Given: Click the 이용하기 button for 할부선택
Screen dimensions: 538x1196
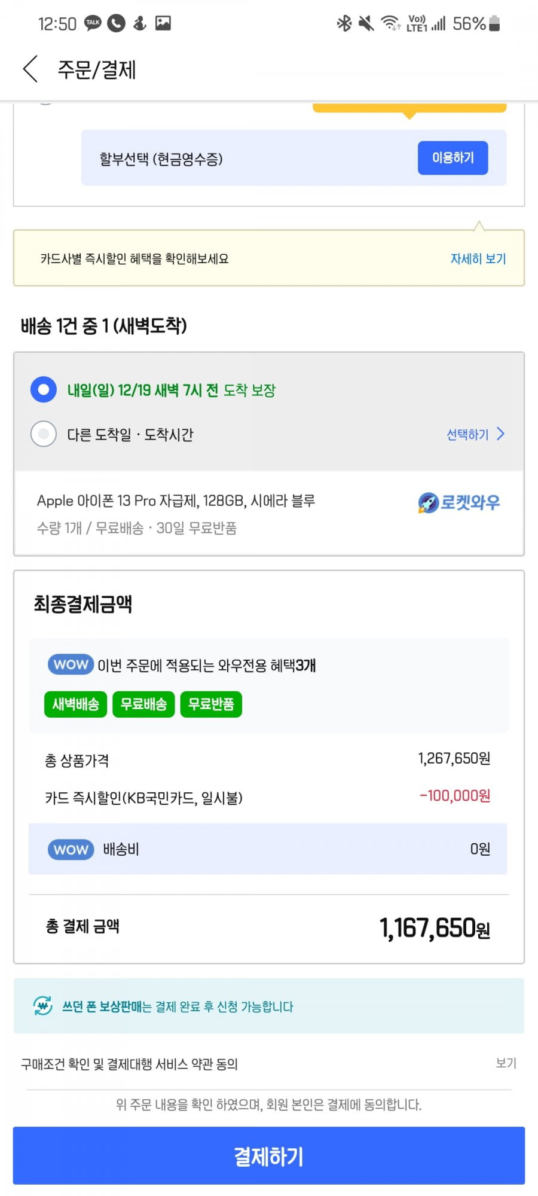Looking at the screenshot, I should click(x=453, y=158).
